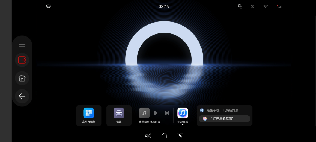Tap the "打开座舱互联" suggestion button
Screen dimensions: 316x142
(x=224, y=119)
